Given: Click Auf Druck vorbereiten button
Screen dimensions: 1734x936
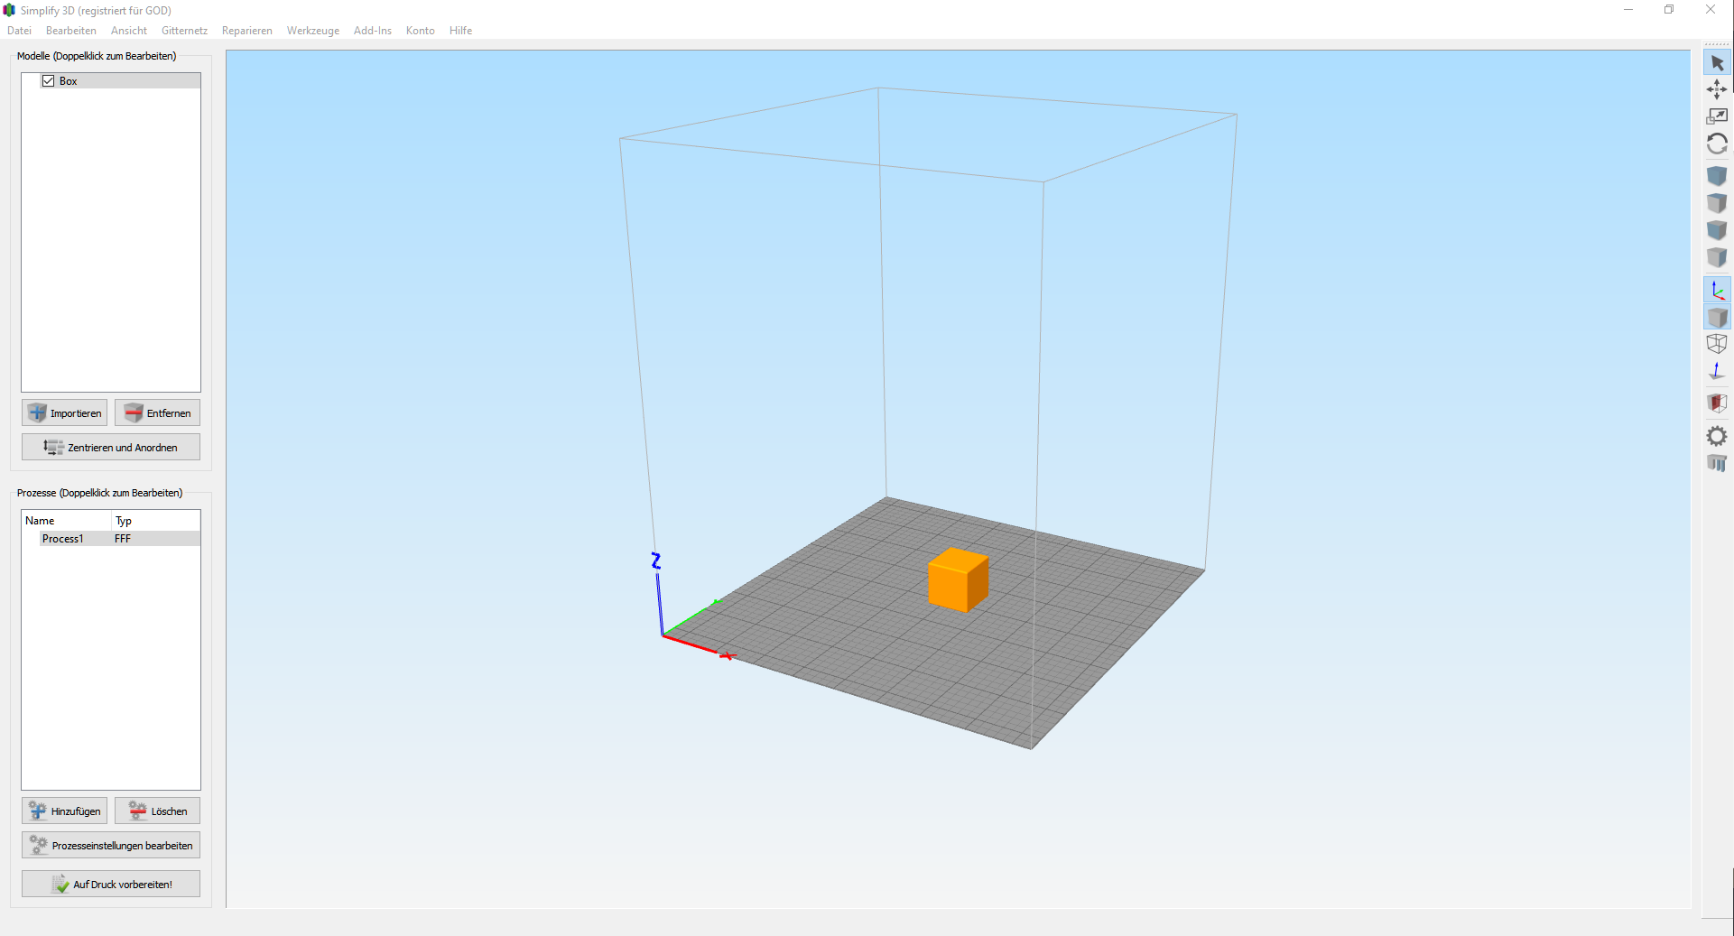Looking at the screenshot, I should (111, 884).
